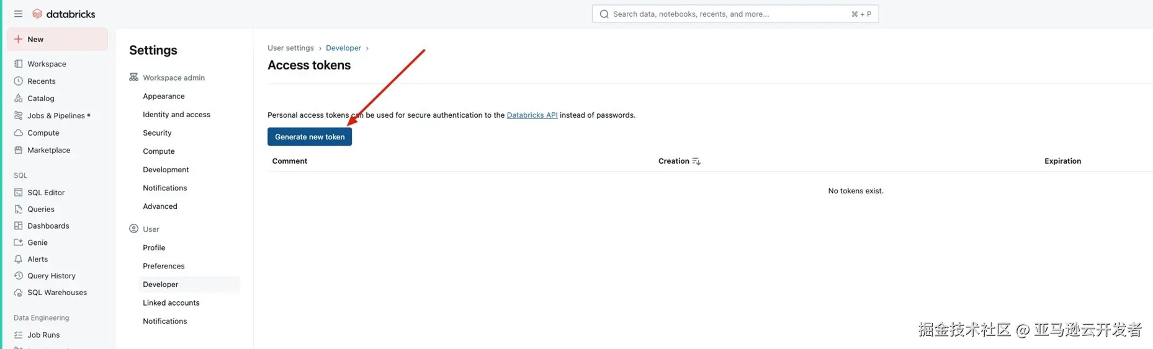The width and height of the screenshot is (1153, 349).
Task: Open Linked accounts settings
Action: tap(171, 303)
